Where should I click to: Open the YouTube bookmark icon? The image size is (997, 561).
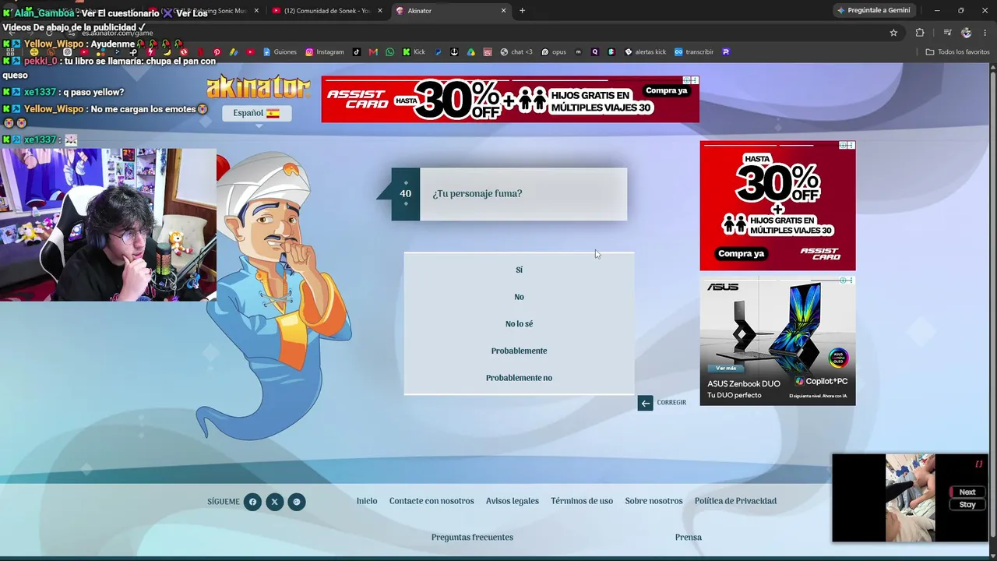[250, 52]
